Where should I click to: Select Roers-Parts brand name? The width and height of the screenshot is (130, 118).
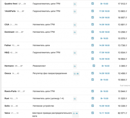click(x=10, y=91)
